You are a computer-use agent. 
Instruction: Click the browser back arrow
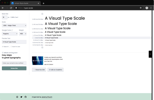[3, 8]
